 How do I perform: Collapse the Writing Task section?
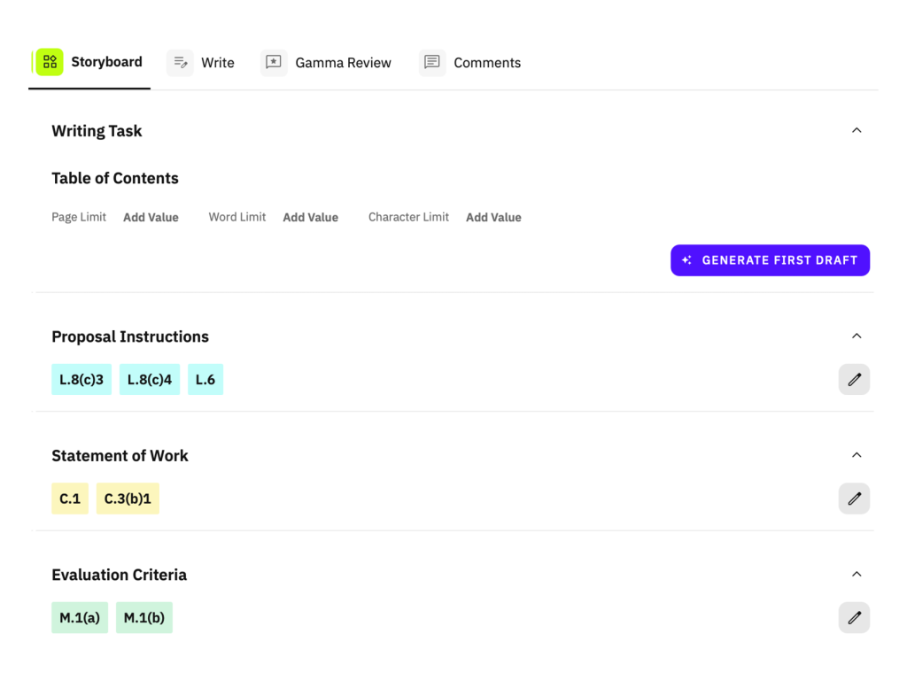(856, 131)
